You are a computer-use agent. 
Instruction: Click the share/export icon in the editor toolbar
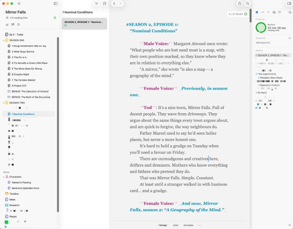(x=240, y=4)
